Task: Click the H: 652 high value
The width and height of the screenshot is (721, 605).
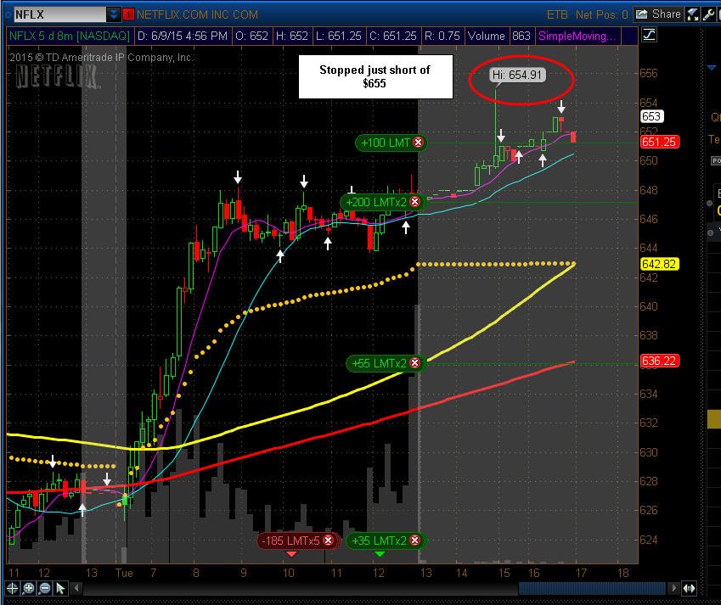Action: (292, 36)
